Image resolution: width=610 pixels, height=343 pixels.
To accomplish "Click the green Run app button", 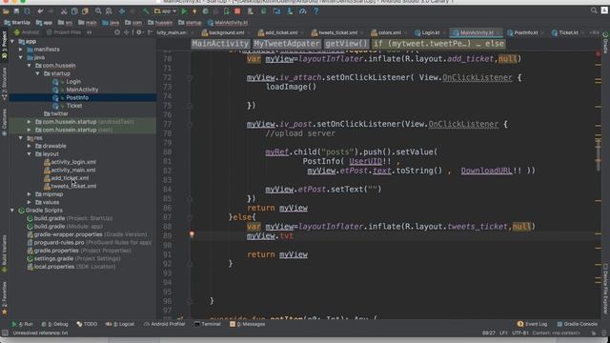I will (x=184, y=11).
